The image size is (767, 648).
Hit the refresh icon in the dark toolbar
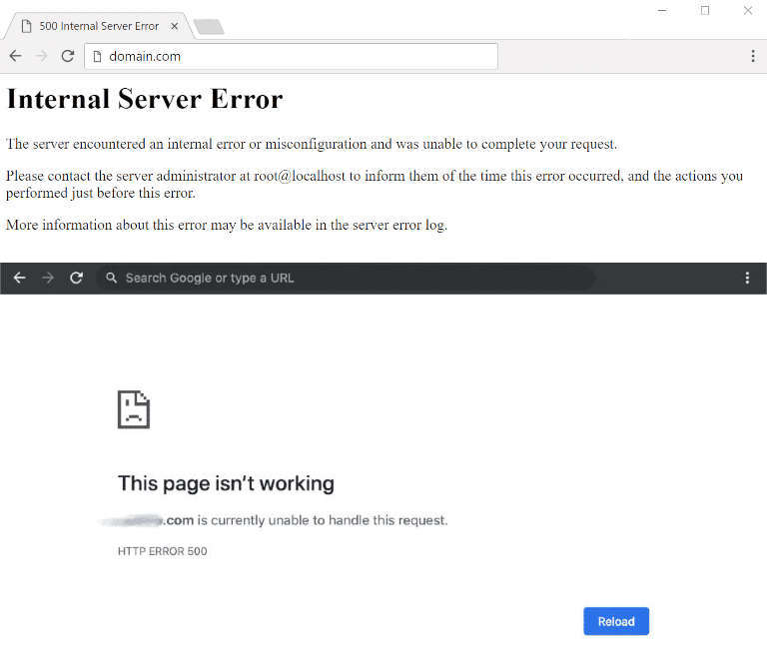point(76,278)
